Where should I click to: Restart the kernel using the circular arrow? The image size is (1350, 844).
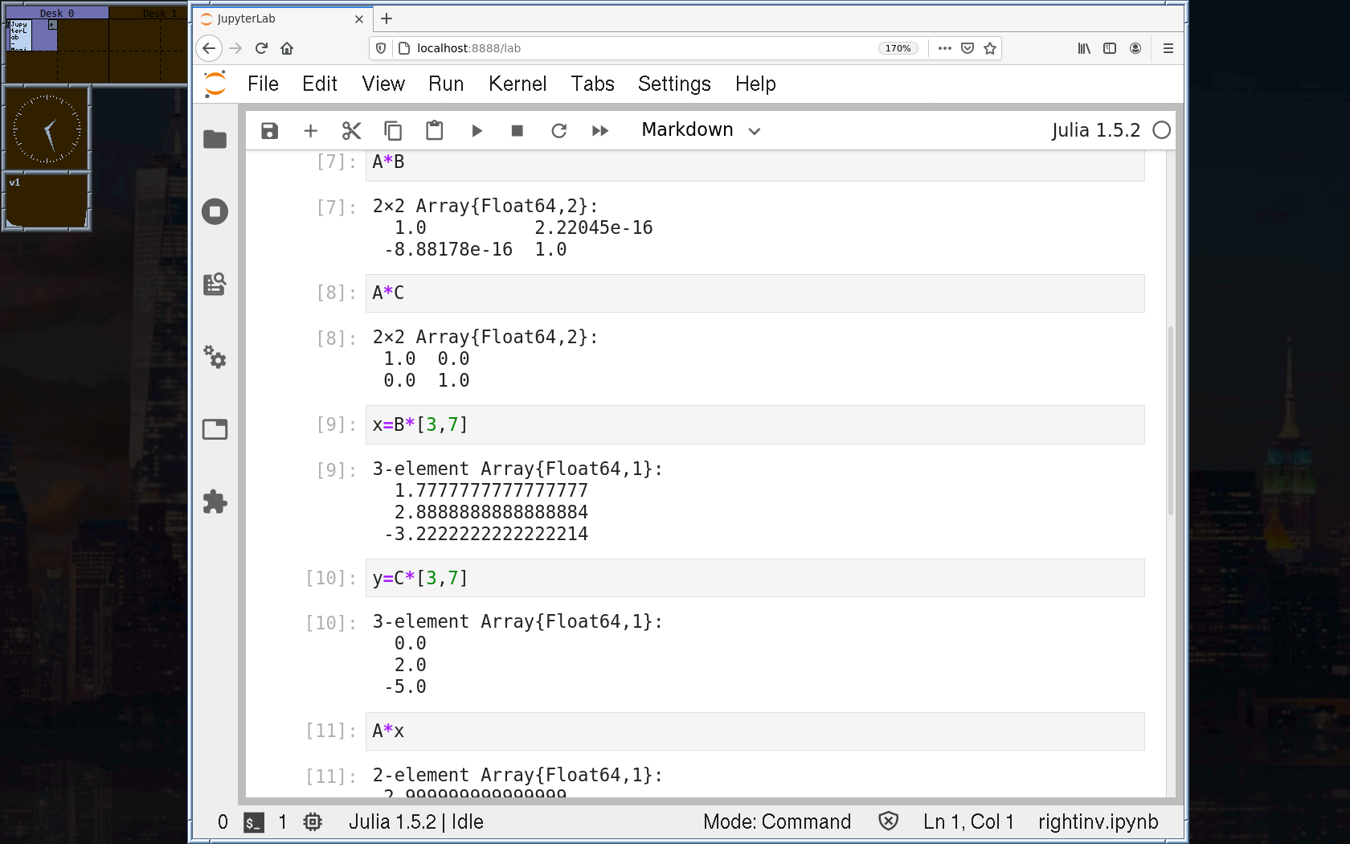[558, 131]
